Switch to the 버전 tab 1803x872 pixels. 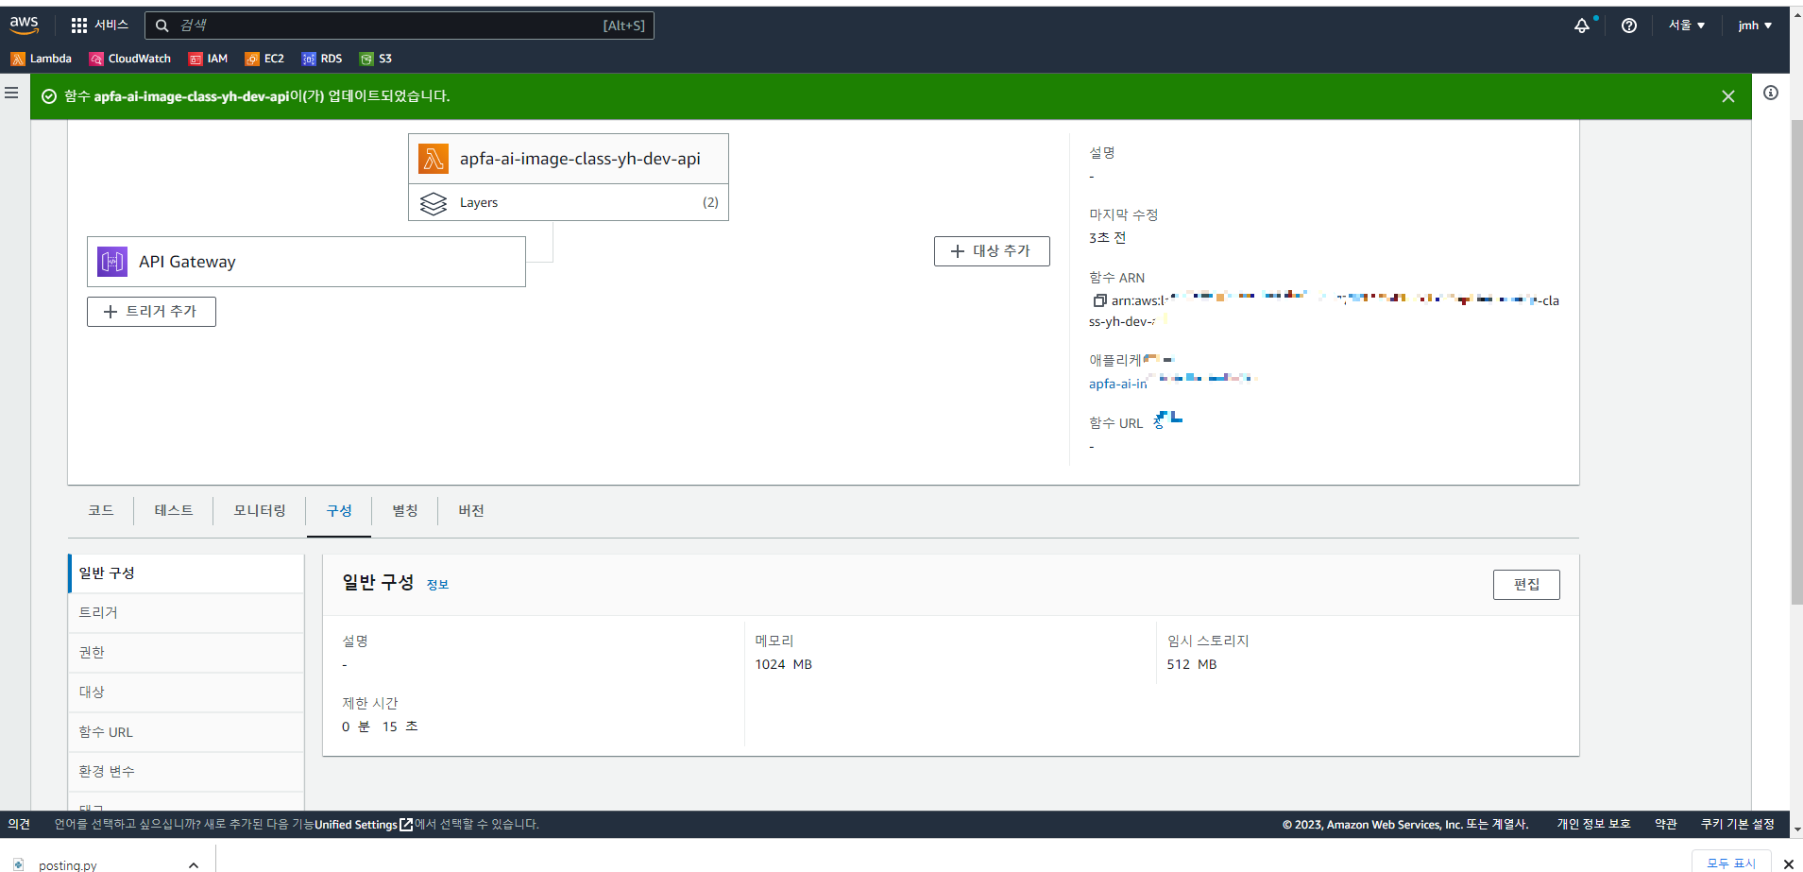tap(471, 510)
